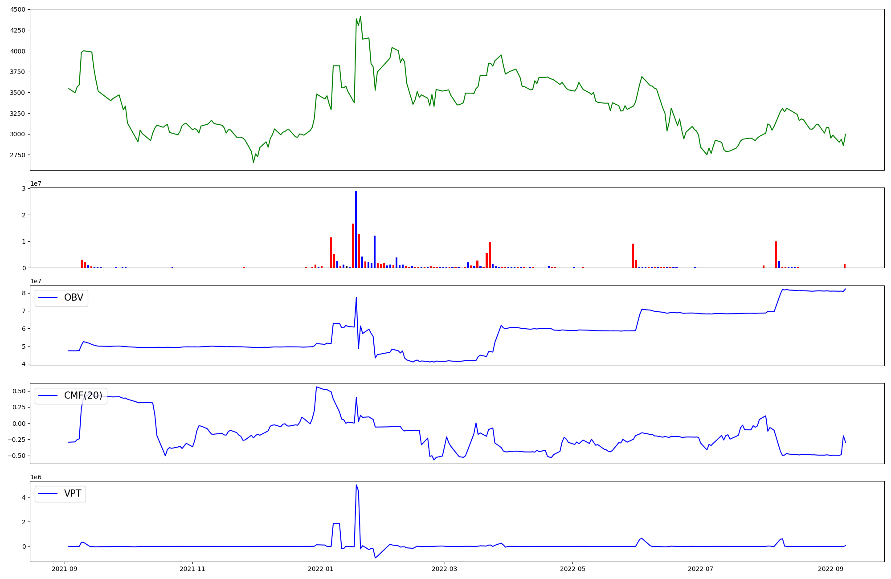This screenshot has width=891, height=579.
Task: Click the 2022-03 x-axis date label
Action: tap(444, 568)
